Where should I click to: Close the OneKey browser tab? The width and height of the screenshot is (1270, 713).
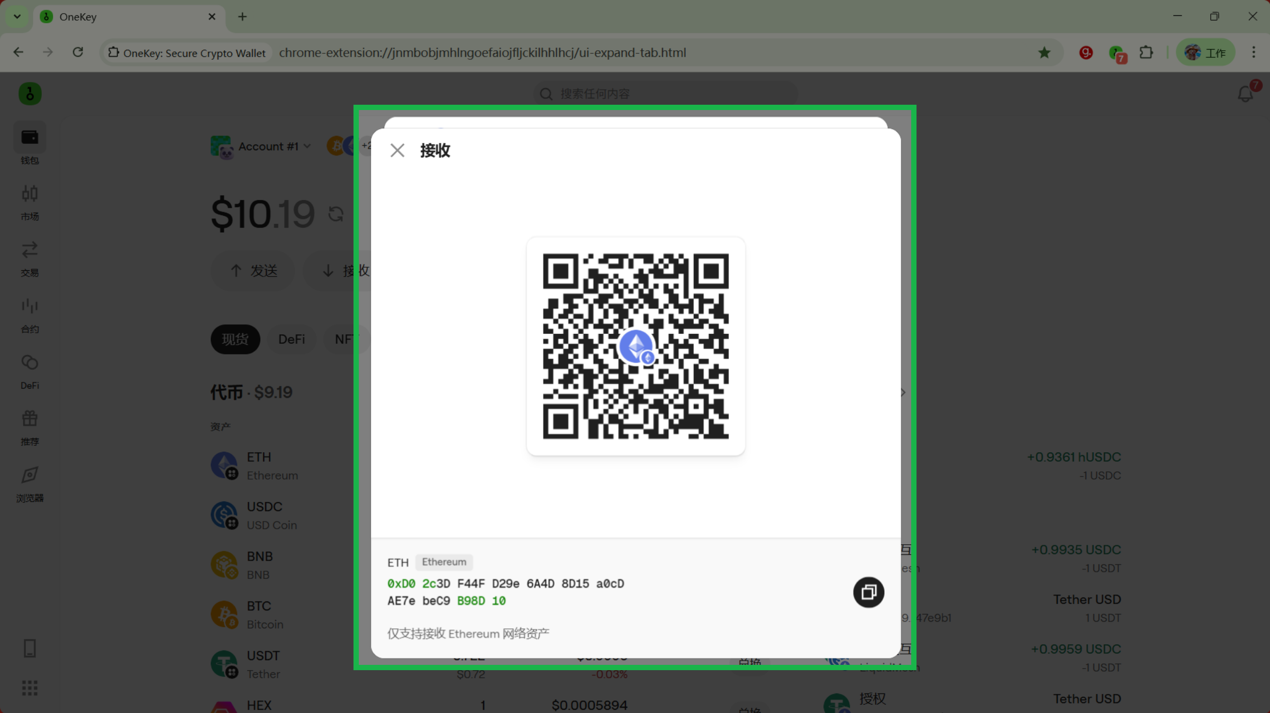tap(212, 17)
